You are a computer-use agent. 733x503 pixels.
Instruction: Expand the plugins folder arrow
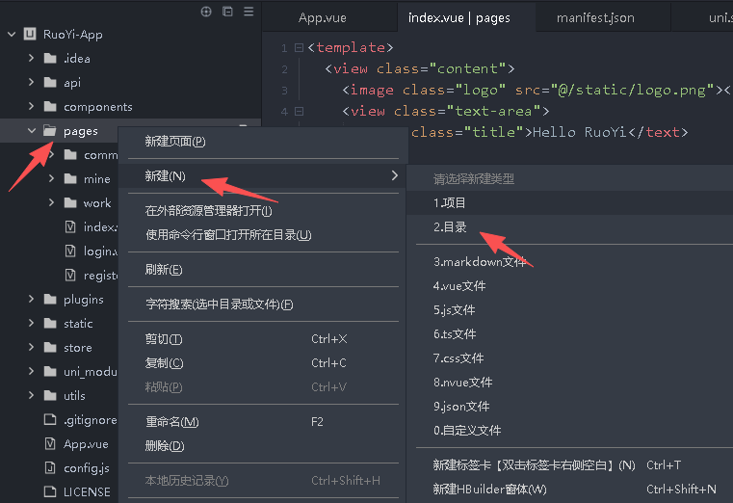(32, 300)
